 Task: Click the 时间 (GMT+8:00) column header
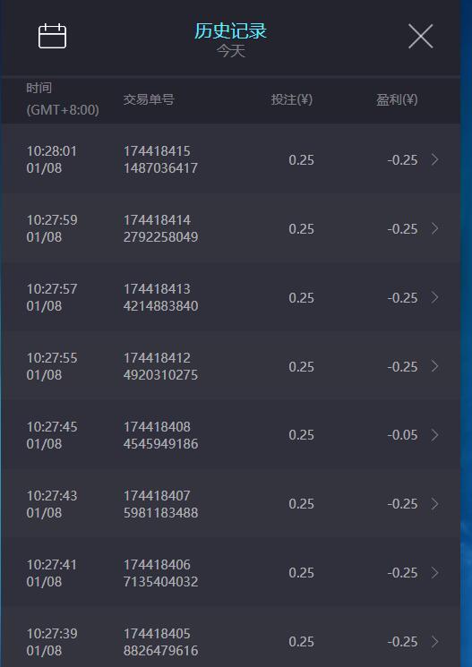(x=63, y=99)
